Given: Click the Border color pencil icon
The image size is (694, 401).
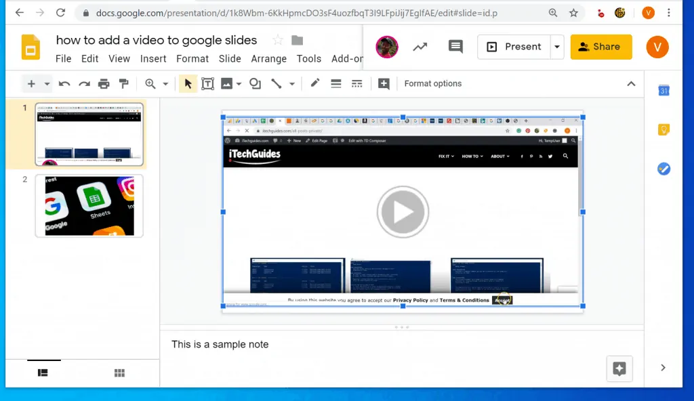Looking at the screenshot, I should click(315, 83).
